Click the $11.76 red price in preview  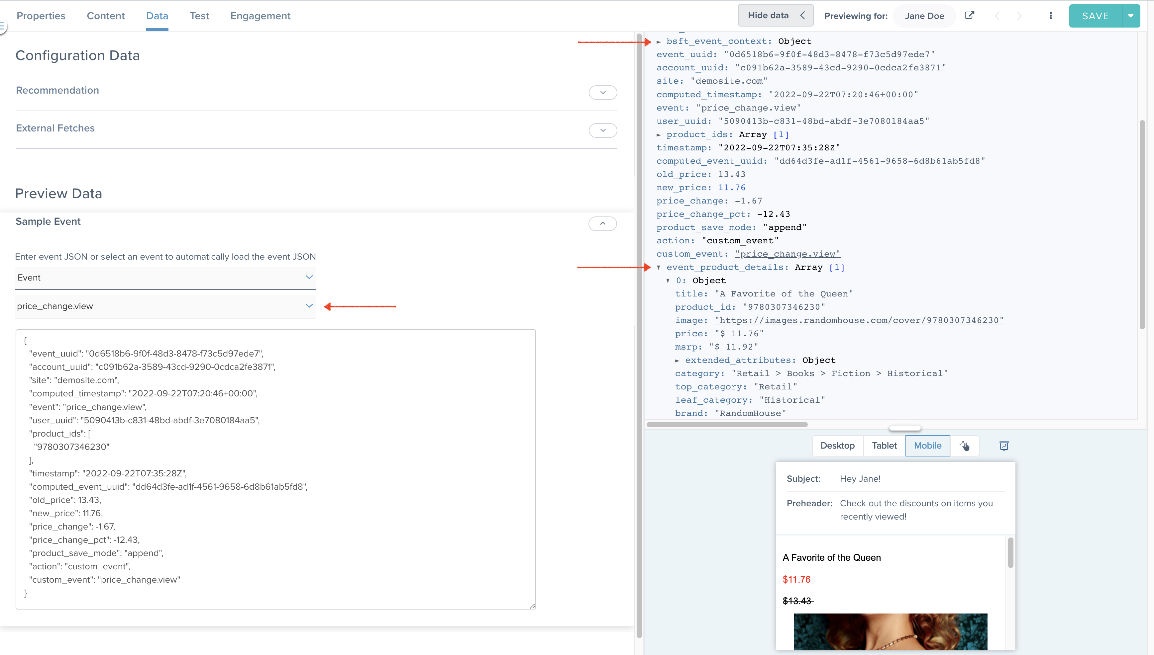(x=796, y=579)
